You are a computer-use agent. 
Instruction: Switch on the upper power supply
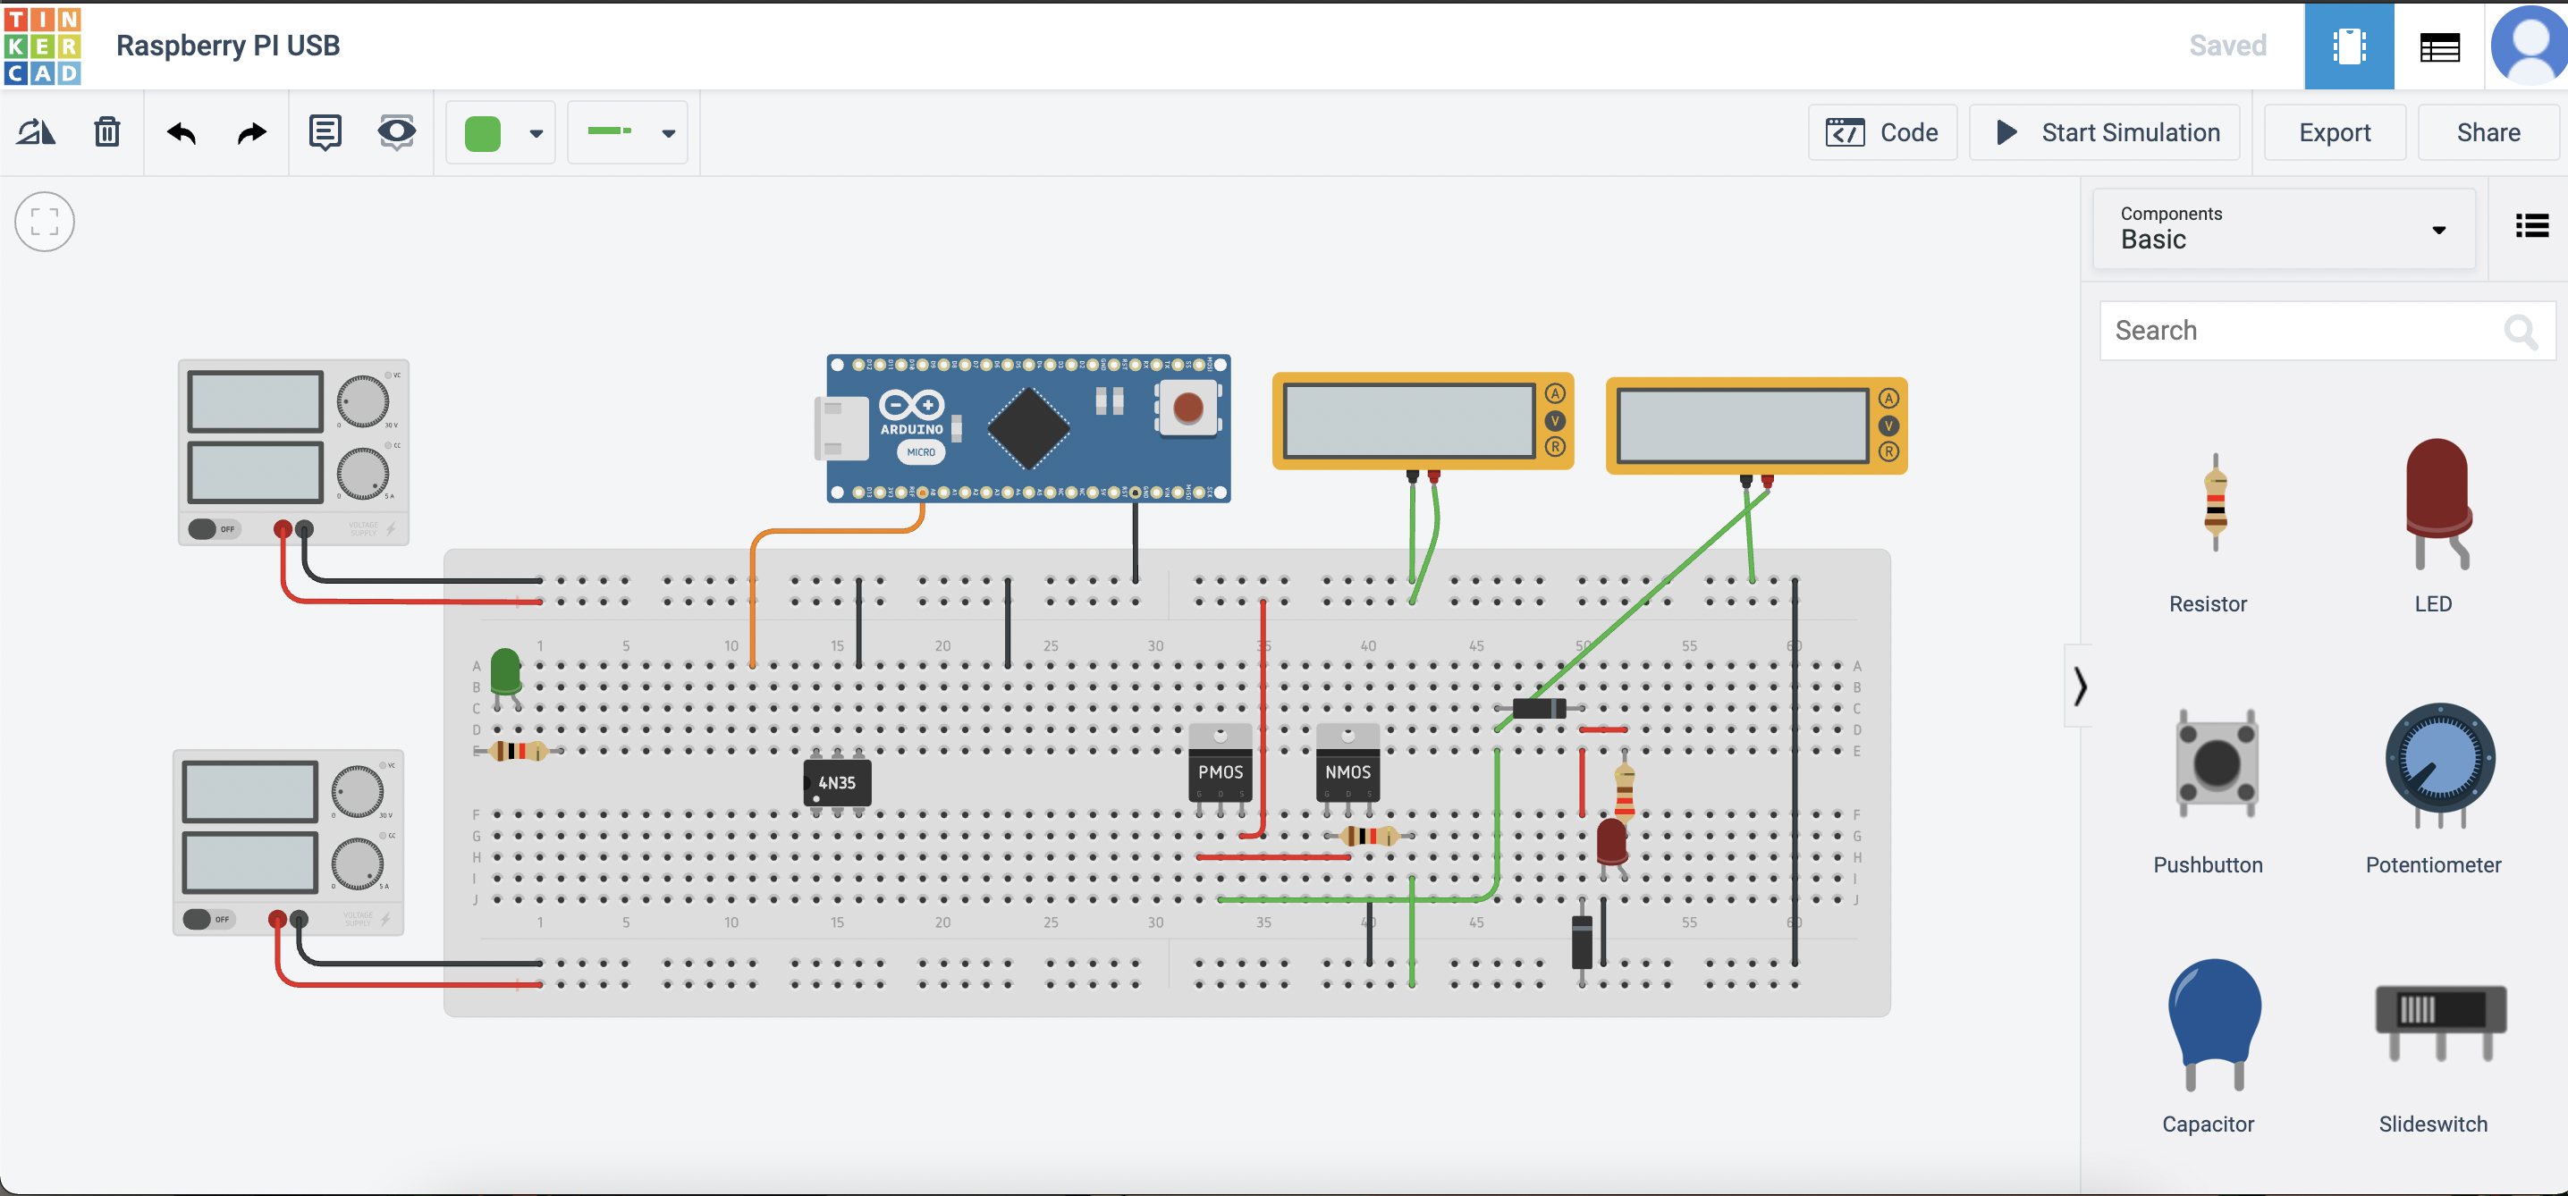click(212, 529)
